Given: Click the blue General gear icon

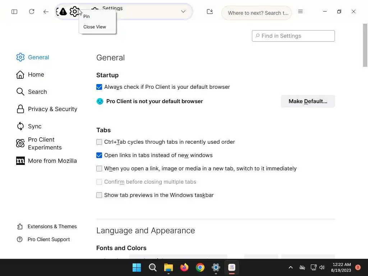Looking at the screenshot, I should pos(20,57).
